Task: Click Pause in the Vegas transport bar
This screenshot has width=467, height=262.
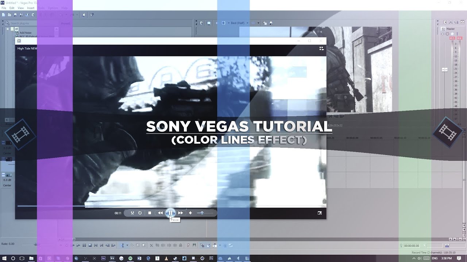Action: (x=84, y=245)
